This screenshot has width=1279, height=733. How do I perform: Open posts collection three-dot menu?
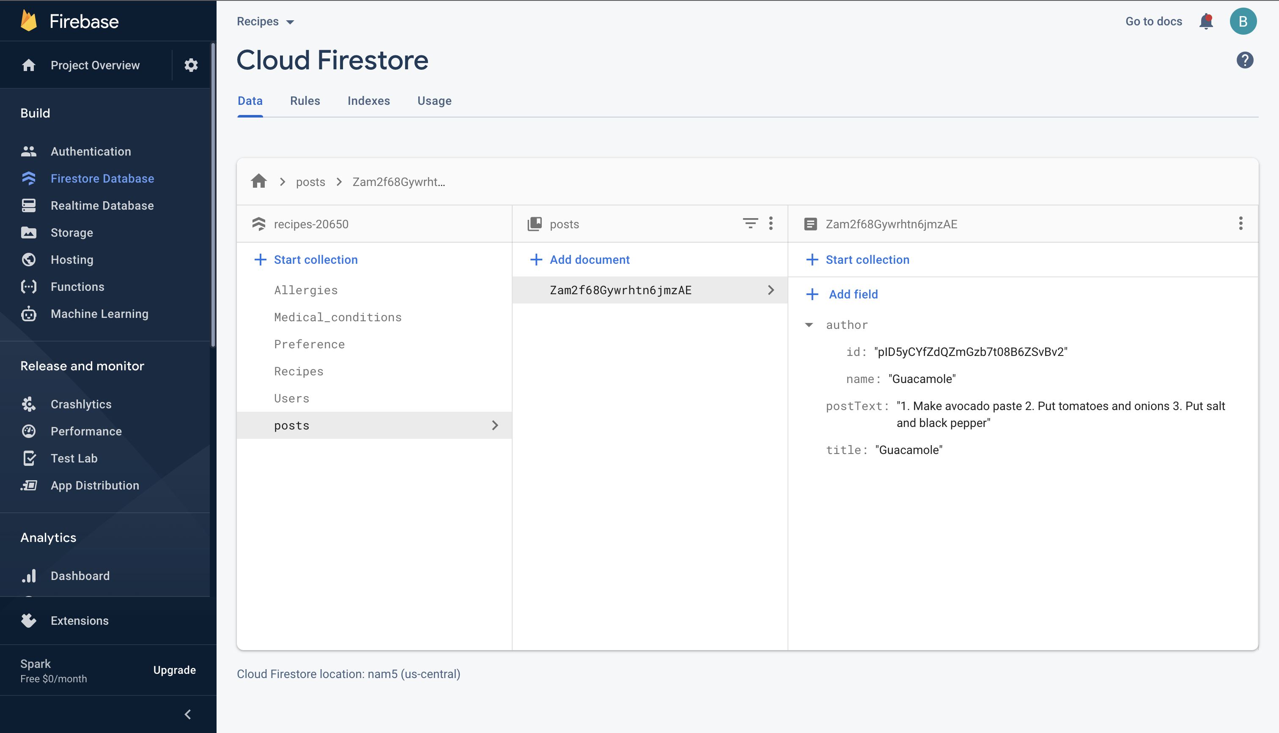(x=771, y=223)
